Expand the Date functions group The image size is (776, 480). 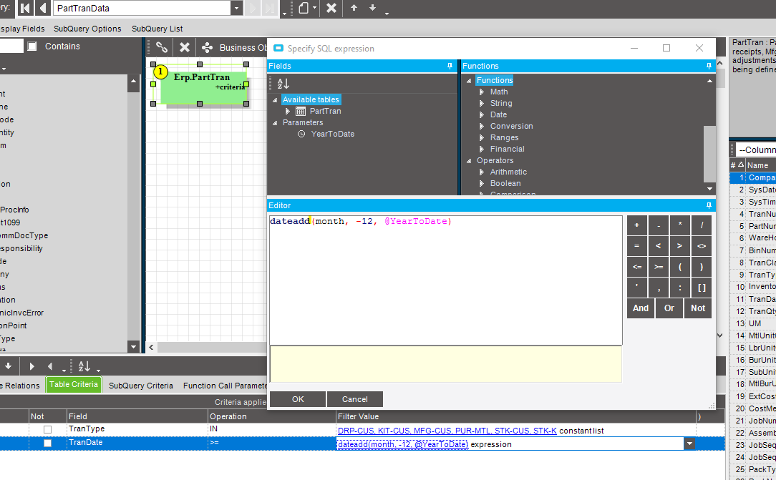(482, 114)
